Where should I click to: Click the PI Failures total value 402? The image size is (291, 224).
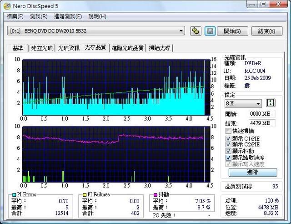click(x=135, y=213)
